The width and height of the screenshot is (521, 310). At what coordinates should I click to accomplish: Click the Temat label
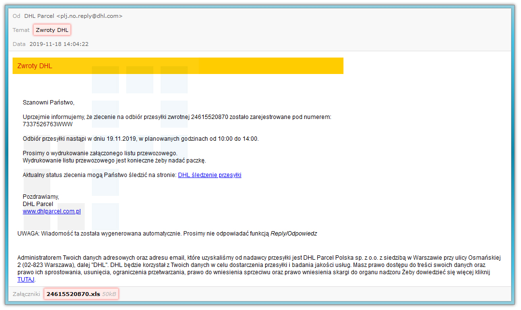point(21,30)
